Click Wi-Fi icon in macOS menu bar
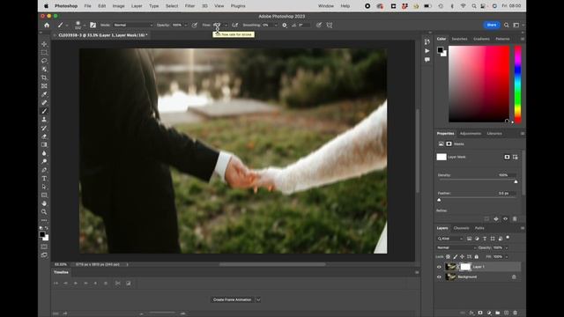The height and width of the screenshot is (317, 564). pos(464,6)
